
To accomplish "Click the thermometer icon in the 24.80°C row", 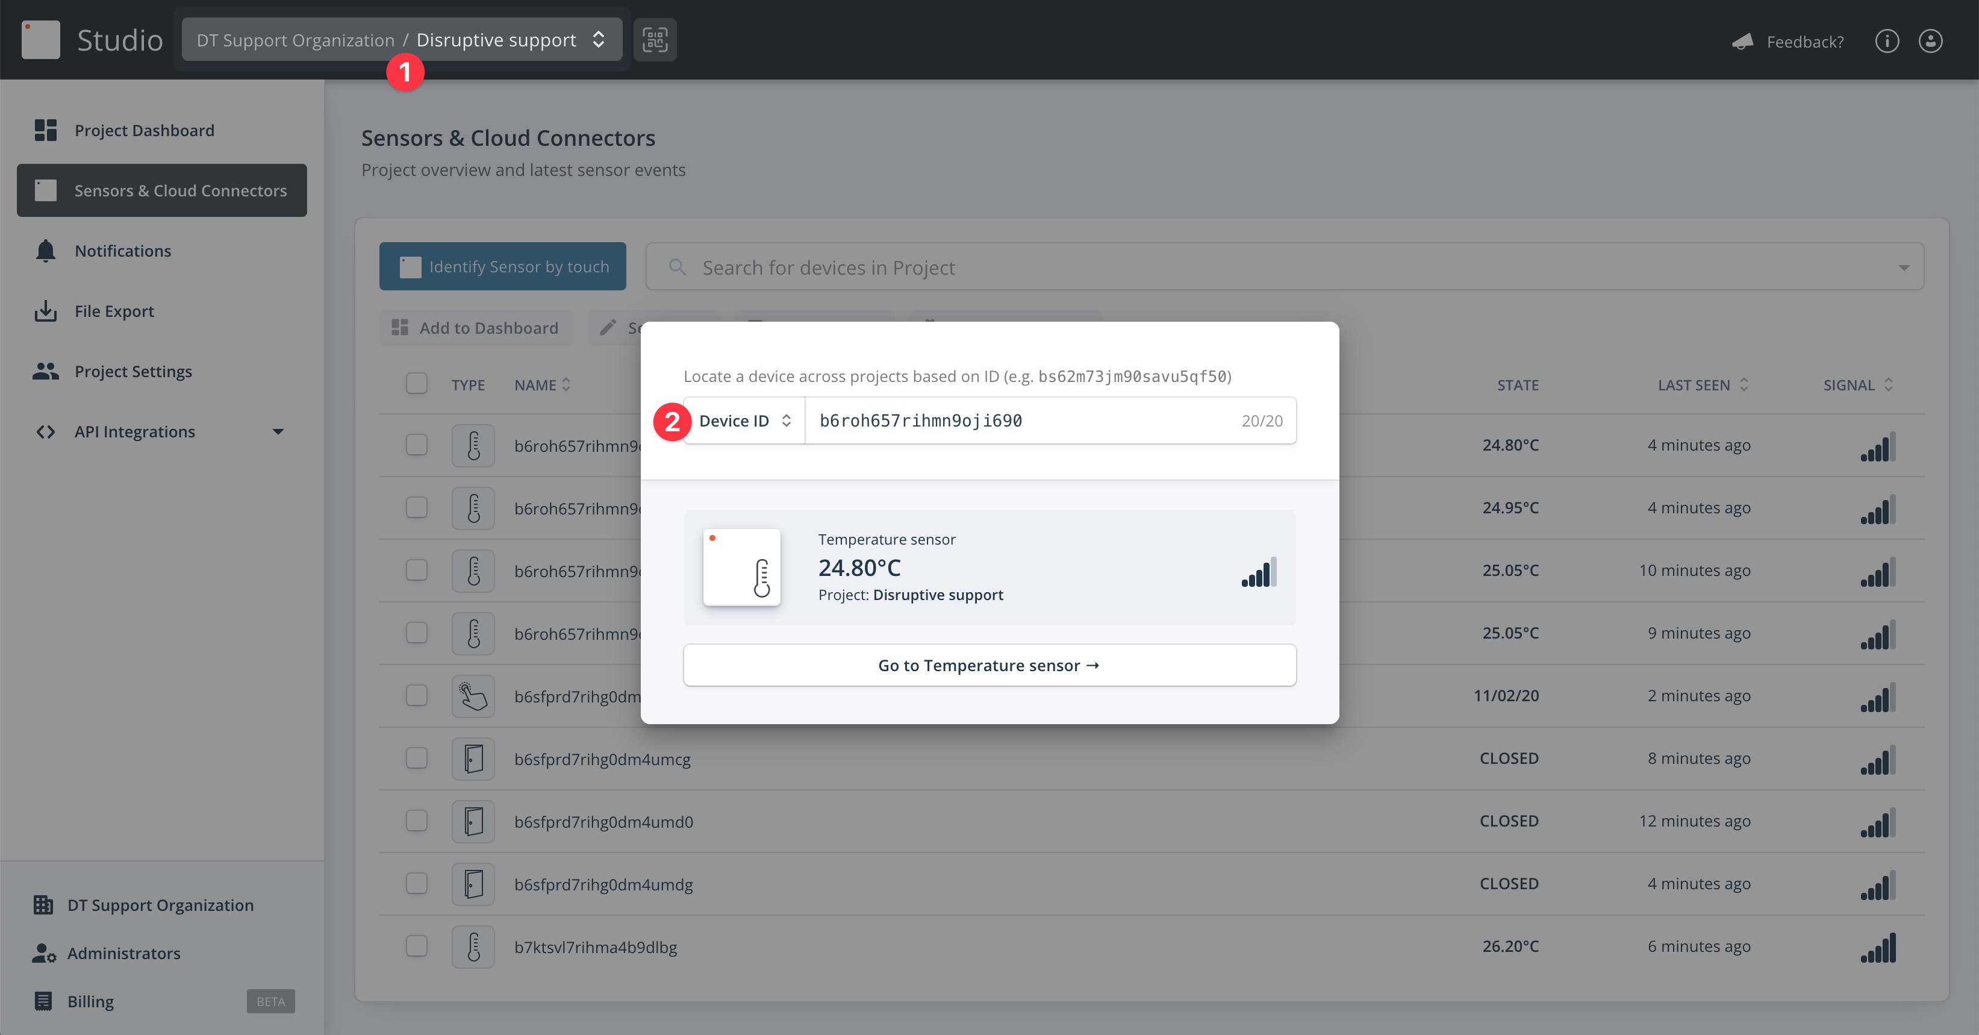I will [x=473, y=446].
